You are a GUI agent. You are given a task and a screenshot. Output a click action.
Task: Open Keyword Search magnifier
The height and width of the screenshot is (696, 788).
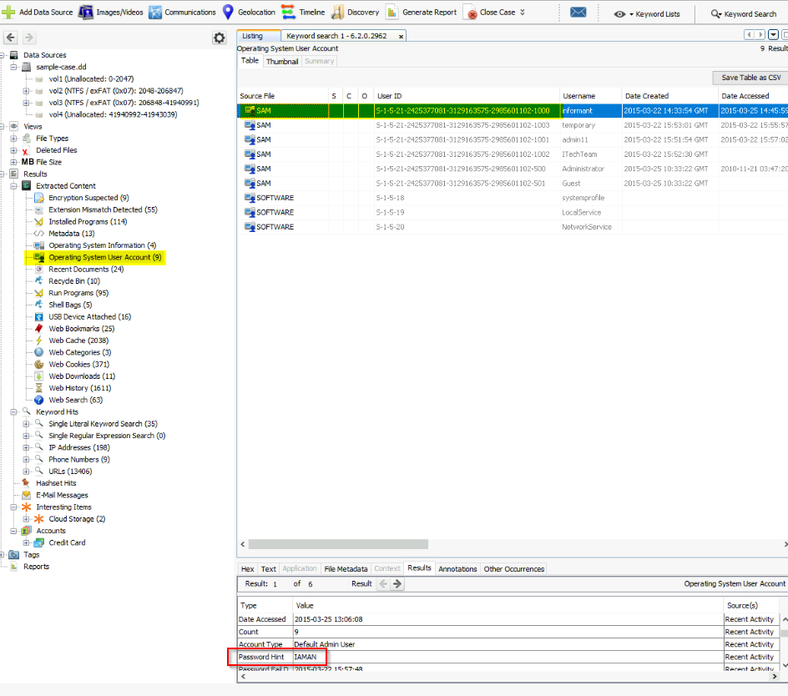coord(716,14)
